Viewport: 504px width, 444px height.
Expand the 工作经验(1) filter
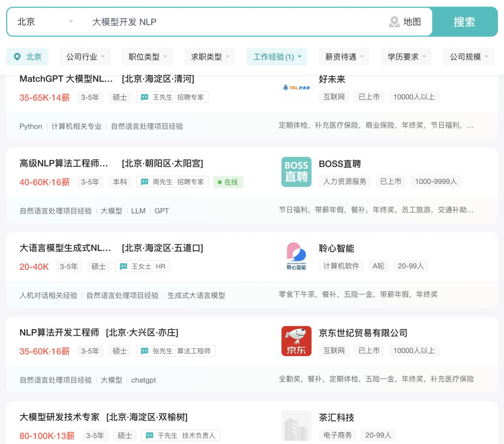point(277,57)
